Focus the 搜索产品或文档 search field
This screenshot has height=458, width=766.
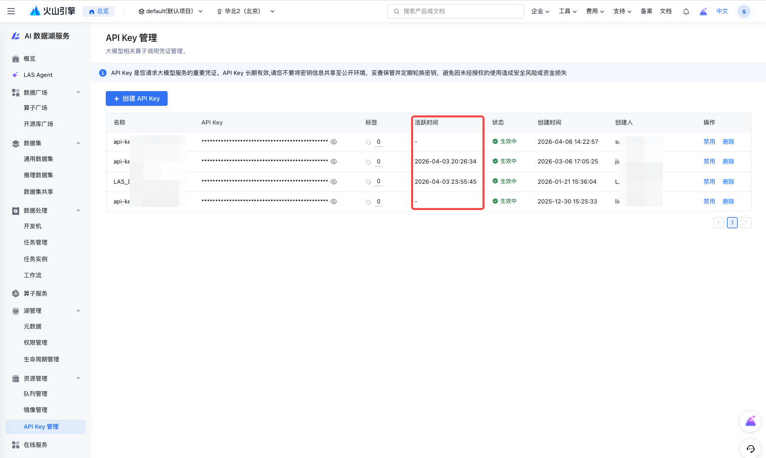[456, 11]
